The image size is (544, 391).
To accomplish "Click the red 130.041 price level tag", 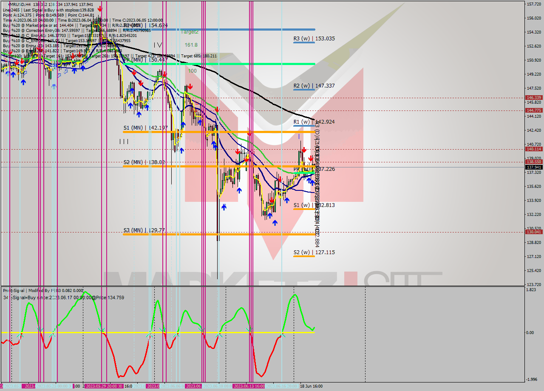I will coord(533,232).
